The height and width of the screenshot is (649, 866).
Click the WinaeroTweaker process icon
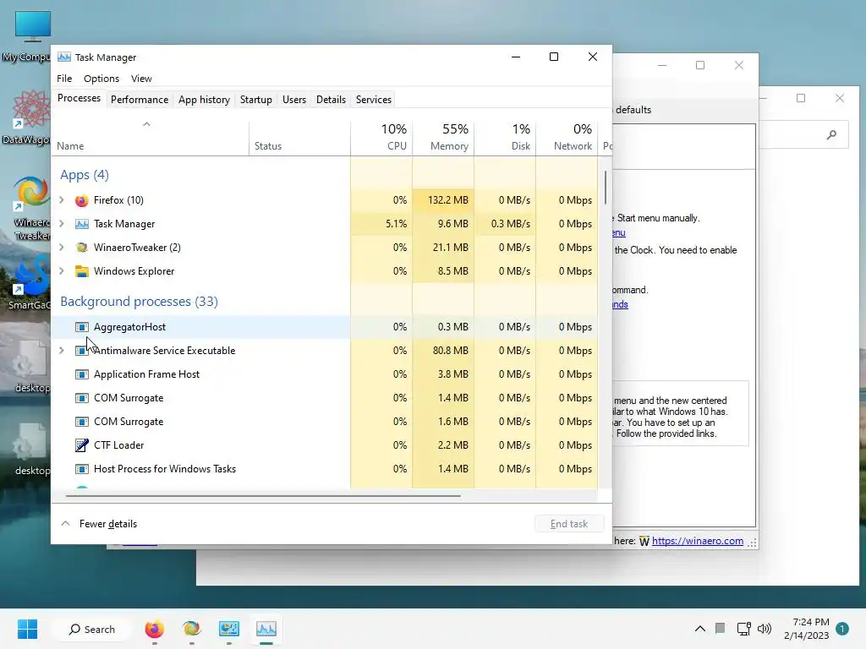(82, 248)
